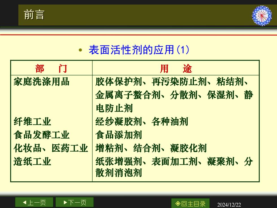Image resolution: width=277 pixels, height=208 pixels.
Task: Select the 部 门 column header
Action: coord(51,68)
